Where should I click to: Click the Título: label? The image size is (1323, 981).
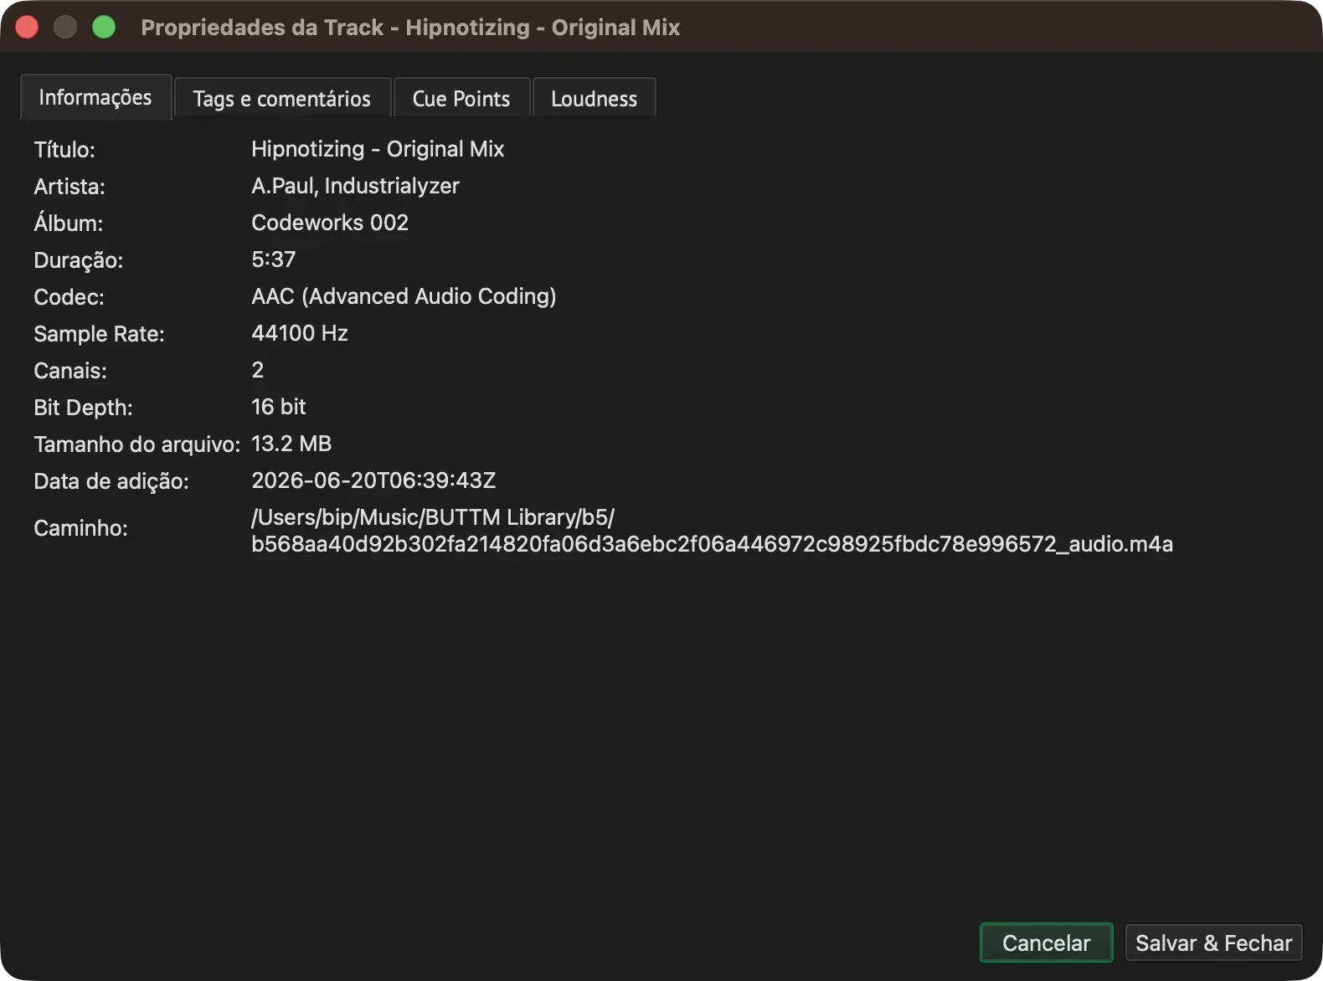[x=64, y=150]
